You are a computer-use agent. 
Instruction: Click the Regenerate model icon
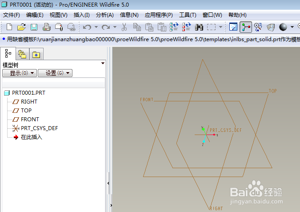pos(174,27)
